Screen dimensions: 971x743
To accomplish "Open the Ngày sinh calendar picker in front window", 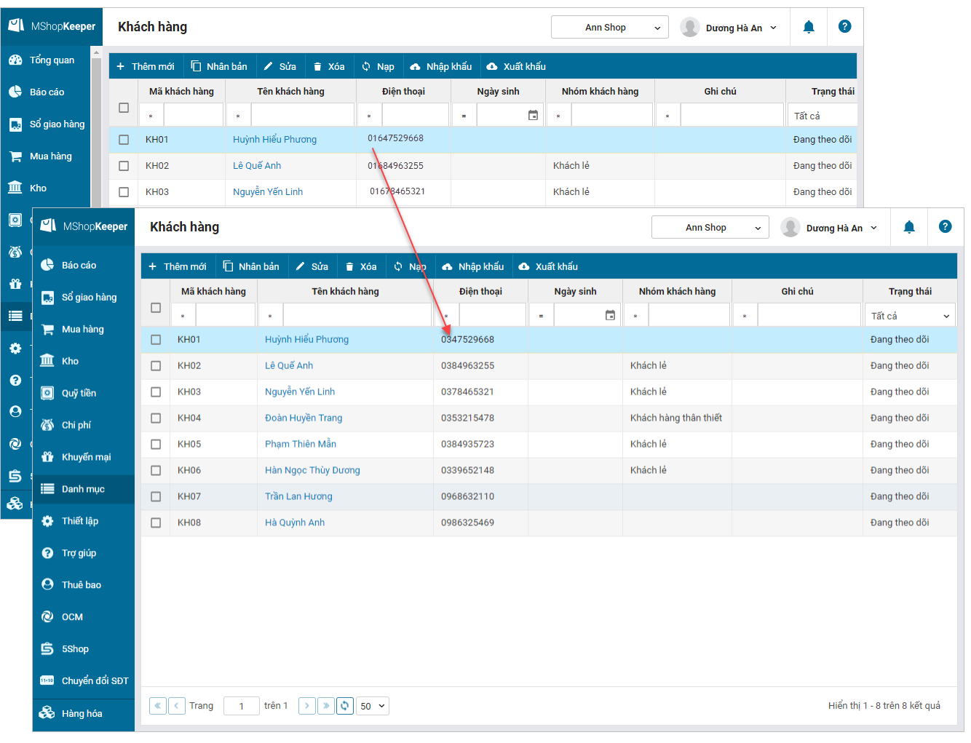I will [610, 315].
